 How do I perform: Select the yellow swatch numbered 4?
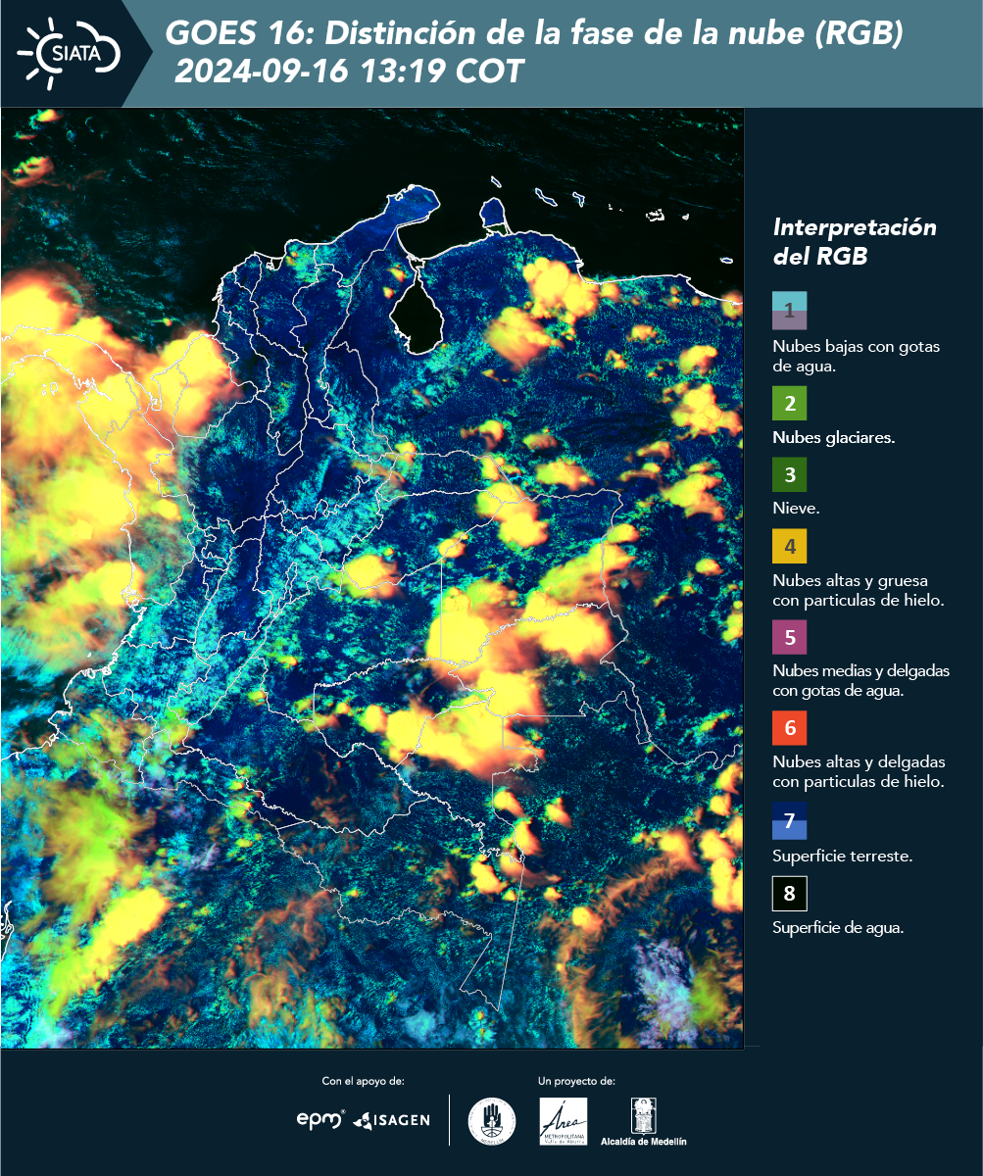[x=789, y=546]
